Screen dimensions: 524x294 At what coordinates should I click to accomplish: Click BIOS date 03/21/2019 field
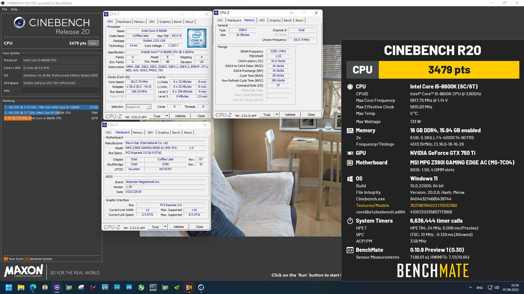(x=165, y=192)
